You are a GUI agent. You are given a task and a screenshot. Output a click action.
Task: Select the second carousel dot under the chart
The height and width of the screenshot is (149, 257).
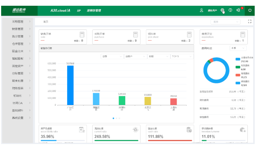pos(116,118)
